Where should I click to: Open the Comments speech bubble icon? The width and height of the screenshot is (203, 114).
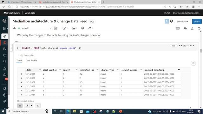click(x=185, y=28)
